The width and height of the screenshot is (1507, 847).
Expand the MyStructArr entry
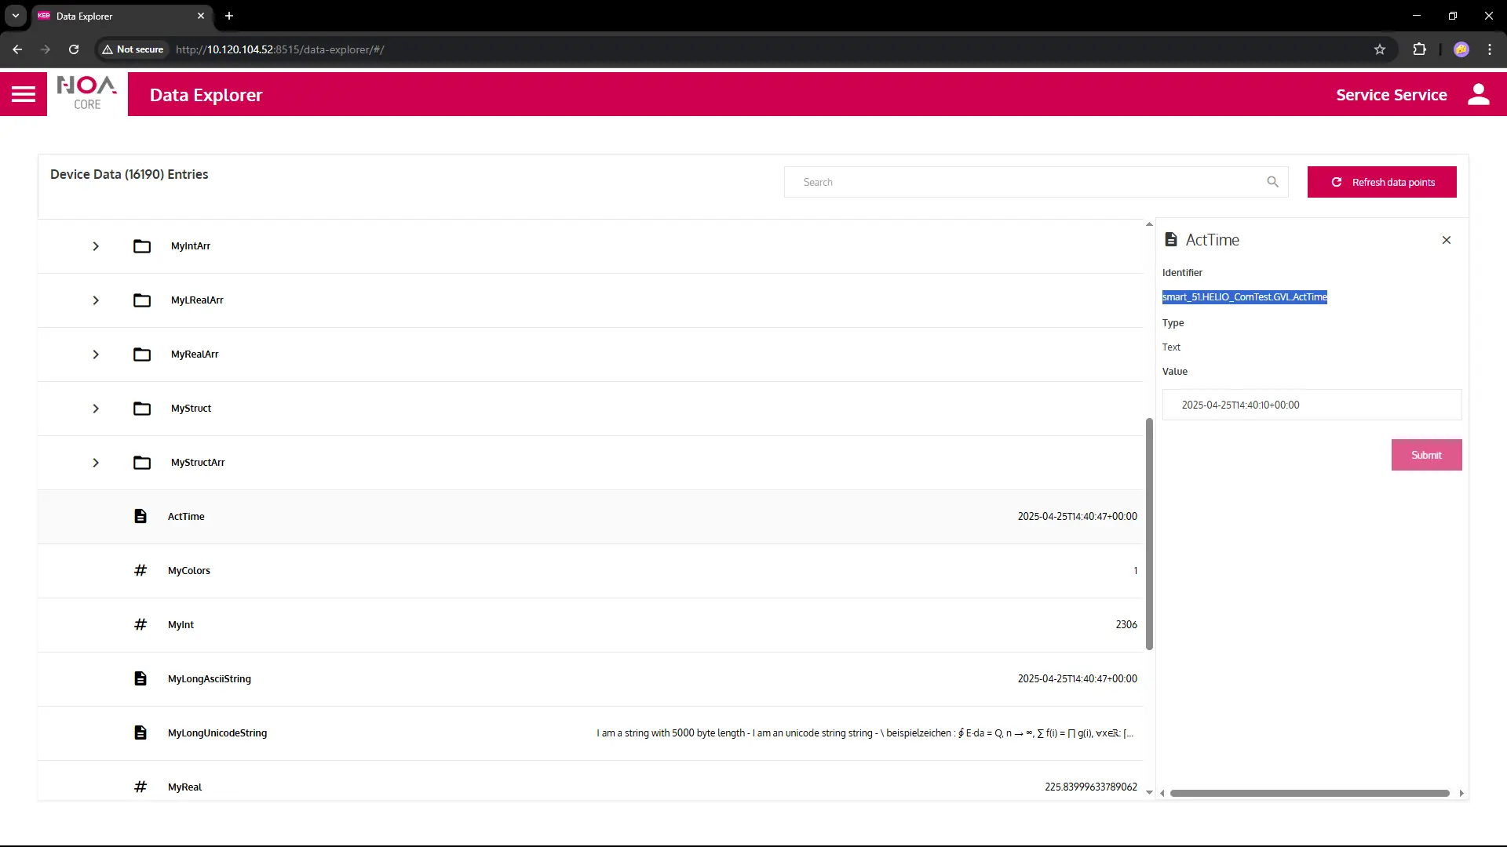(96, 463)
